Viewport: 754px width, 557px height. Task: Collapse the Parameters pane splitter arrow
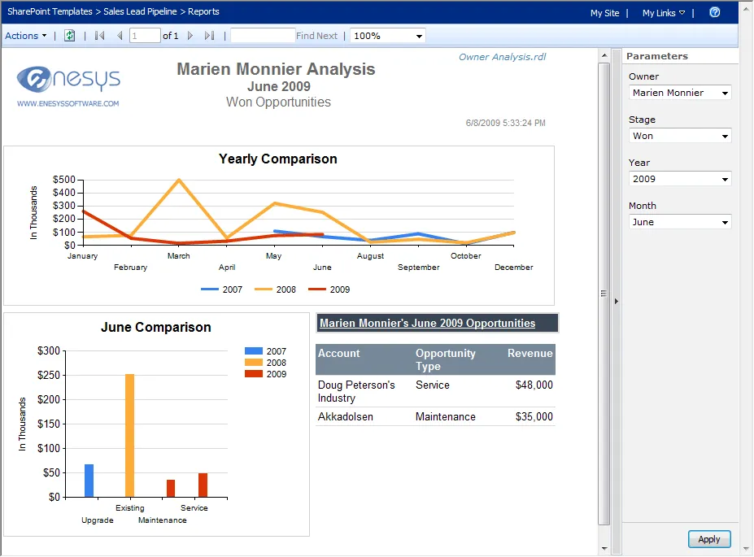[616, 301]
